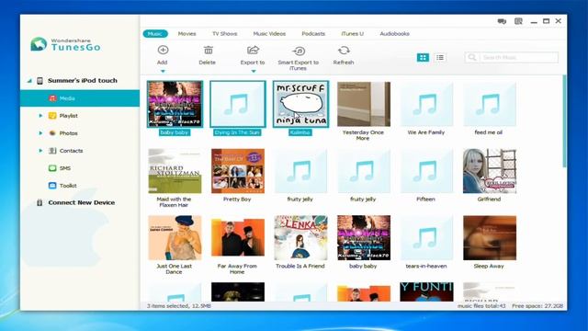Select the Sleep Away album art
This screenshot has width=588, height=331.
tap(490, 237)
